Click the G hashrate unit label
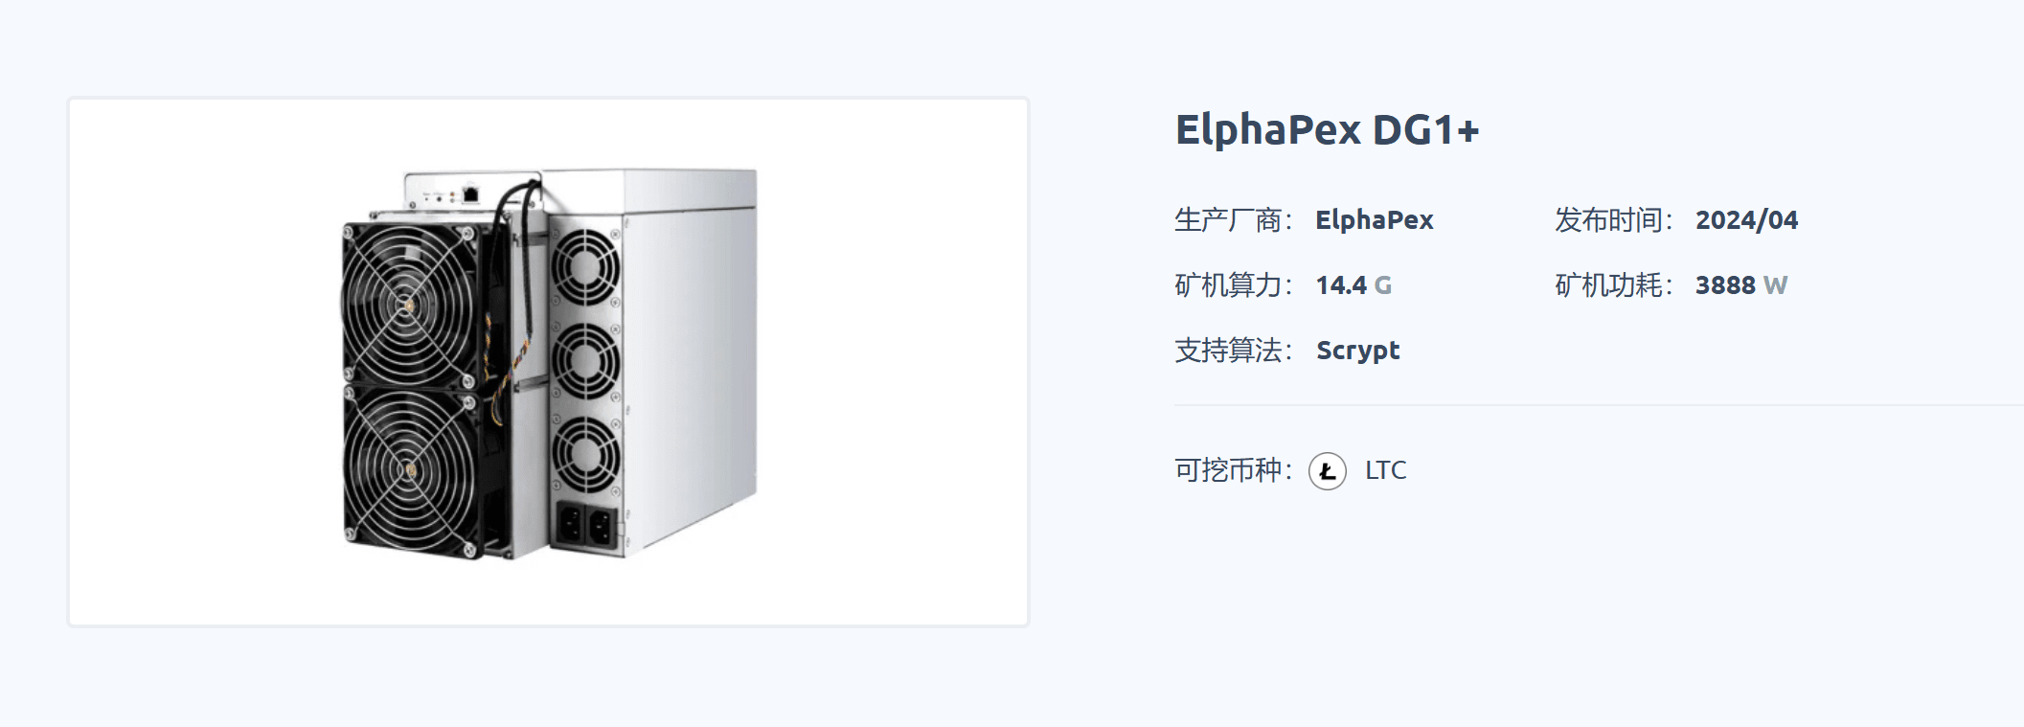Screen dimensions: 2024x727 1382,285
